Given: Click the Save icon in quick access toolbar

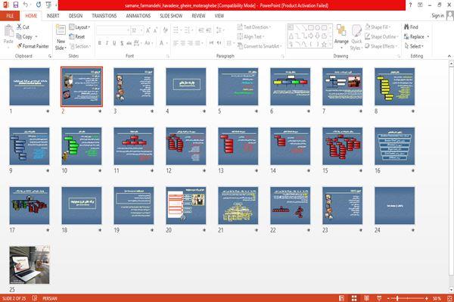Looking at the screenshot, I should (x=16, y=5).
